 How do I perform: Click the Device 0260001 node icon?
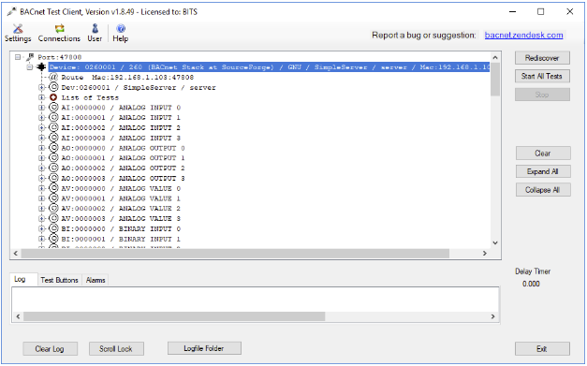(x=41, y=67)
